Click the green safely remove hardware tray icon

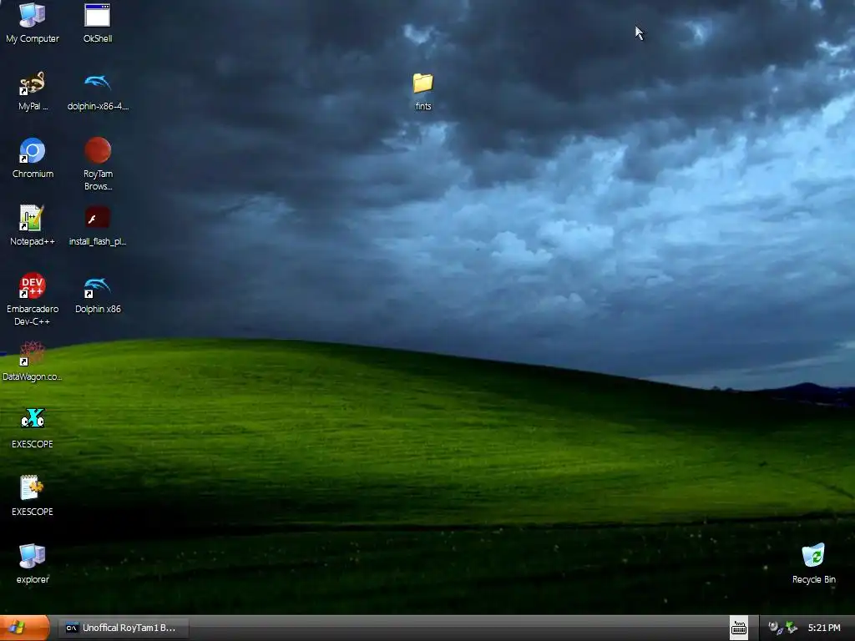(792, 628)
